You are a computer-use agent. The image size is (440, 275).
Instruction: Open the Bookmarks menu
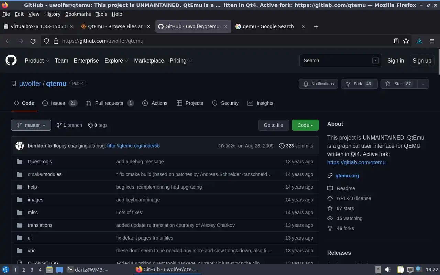(x=78, y=14)
